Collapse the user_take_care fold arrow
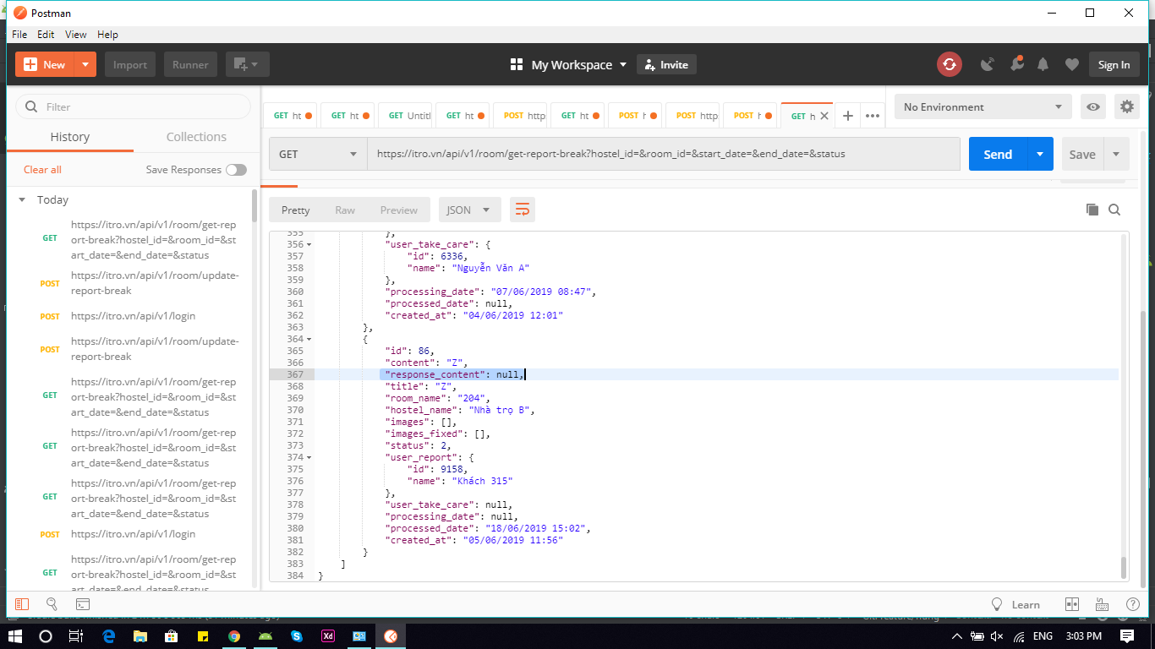 [309, 244]
